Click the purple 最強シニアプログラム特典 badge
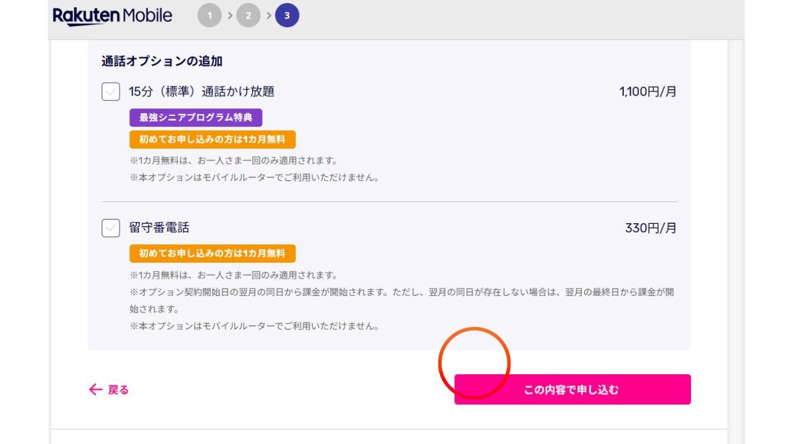Image resolution: width=789 pixels, height=444 pixels. 196,118
